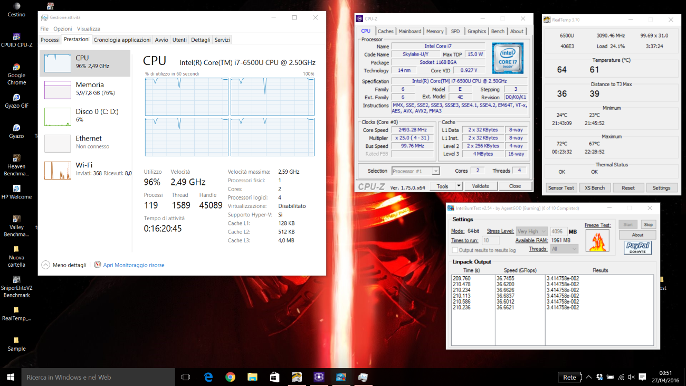686x386 pixels.
Task: Click the Tools button in CPU-Z
Action: pos(442,186)
